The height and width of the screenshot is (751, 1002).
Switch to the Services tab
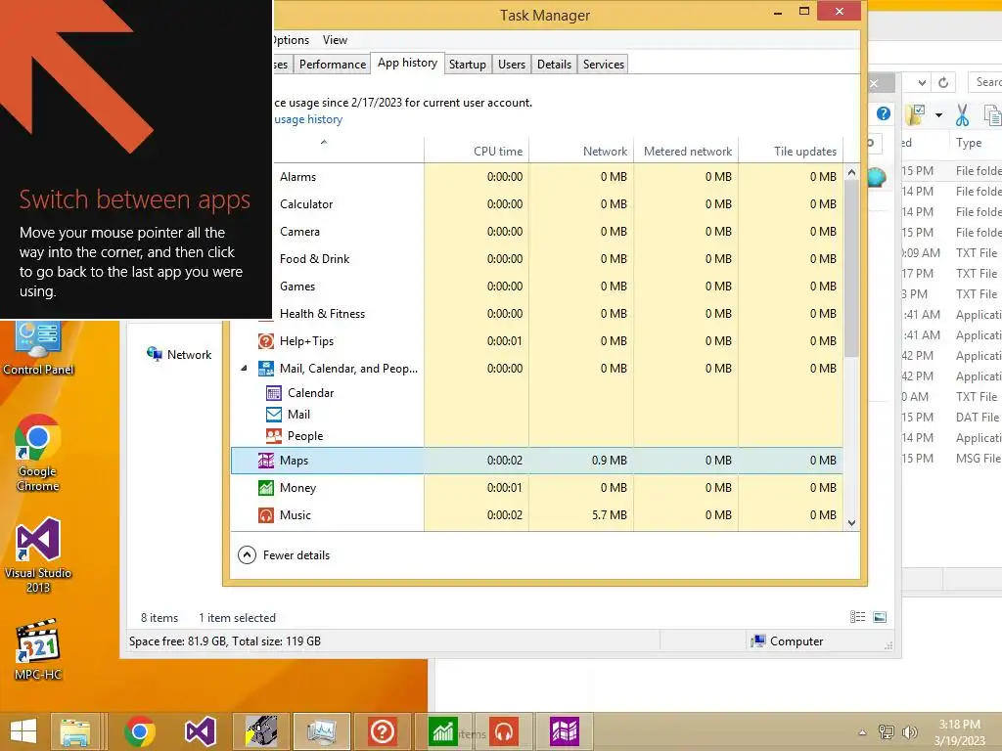coord(603,65)
